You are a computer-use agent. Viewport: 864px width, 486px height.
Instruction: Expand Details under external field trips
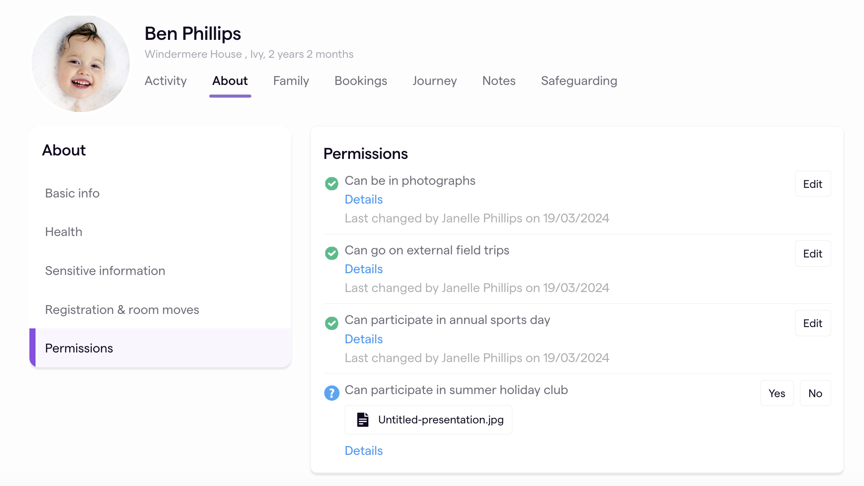coord(364,269)
